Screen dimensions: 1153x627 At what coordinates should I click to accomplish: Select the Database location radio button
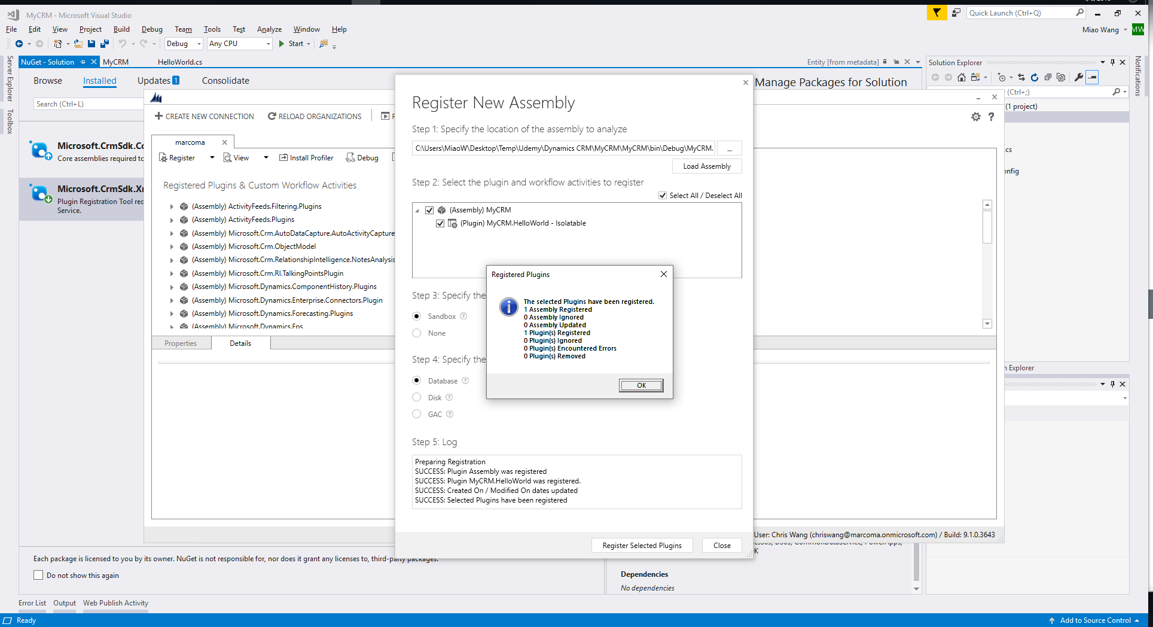tap(417, 381)
